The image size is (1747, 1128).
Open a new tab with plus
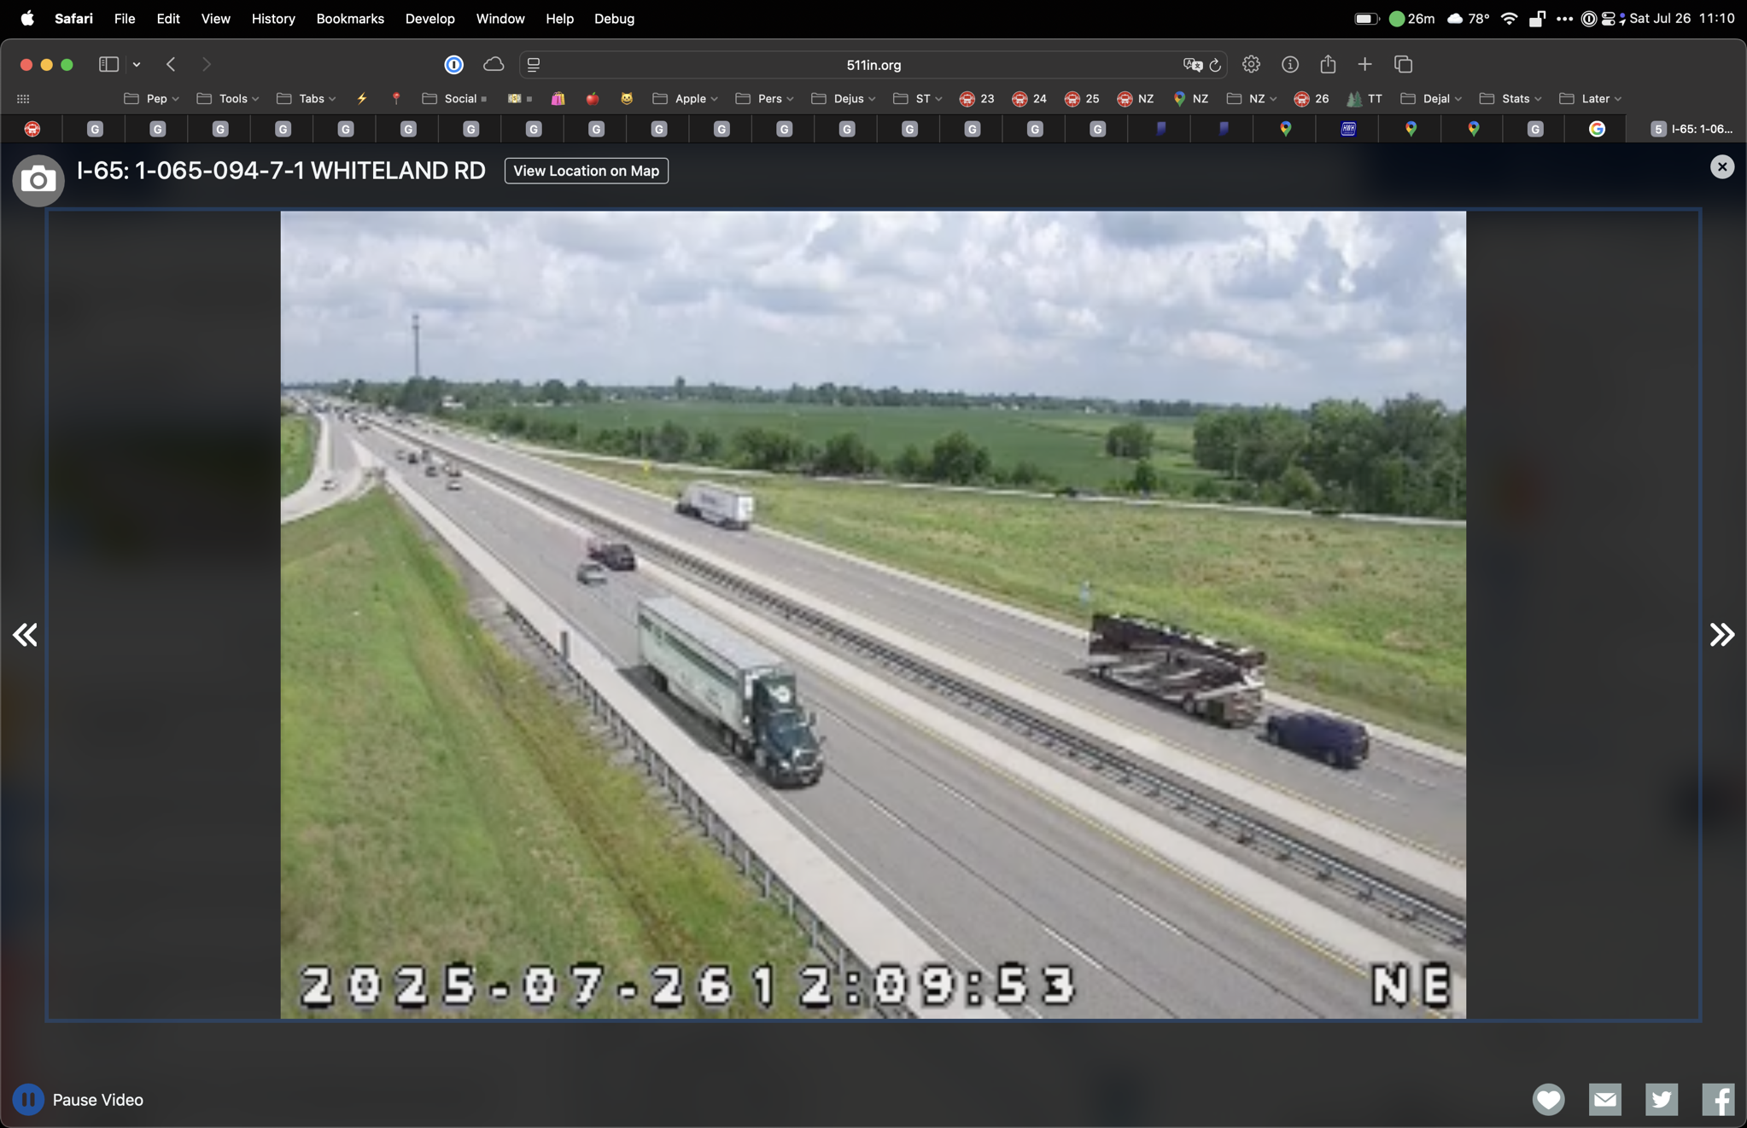1364,64
